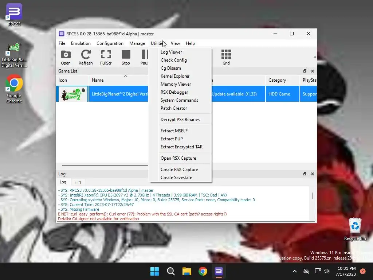Click the Missing Firmware log line

[79, 210]
